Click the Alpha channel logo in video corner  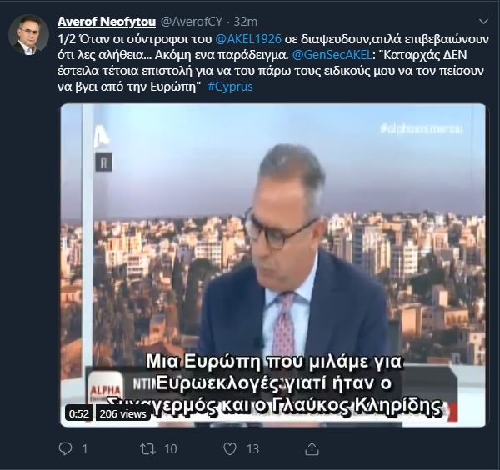tap(102, 137)
